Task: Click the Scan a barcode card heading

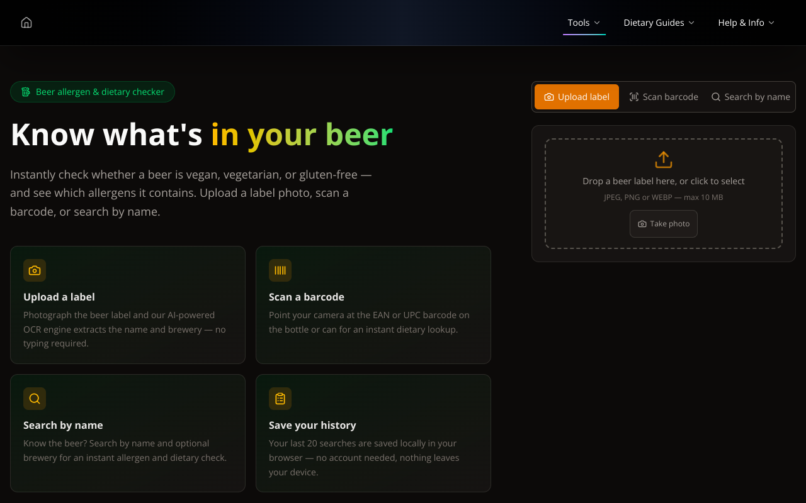Action: point(307,297)
